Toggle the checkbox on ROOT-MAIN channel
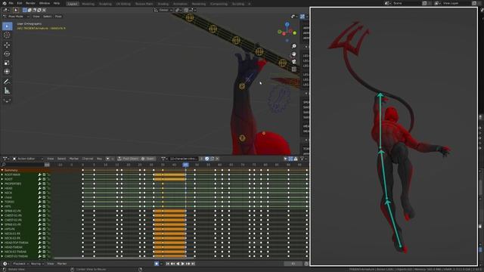484x272 pixels. point(44,175)
